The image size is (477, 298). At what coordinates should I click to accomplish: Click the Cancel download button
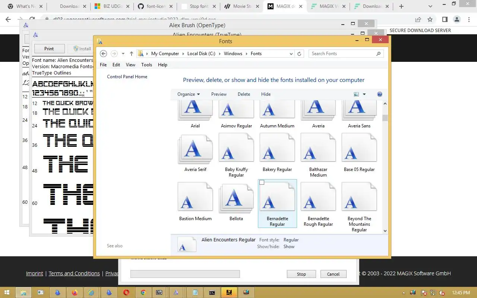click(x=333, y=274)
